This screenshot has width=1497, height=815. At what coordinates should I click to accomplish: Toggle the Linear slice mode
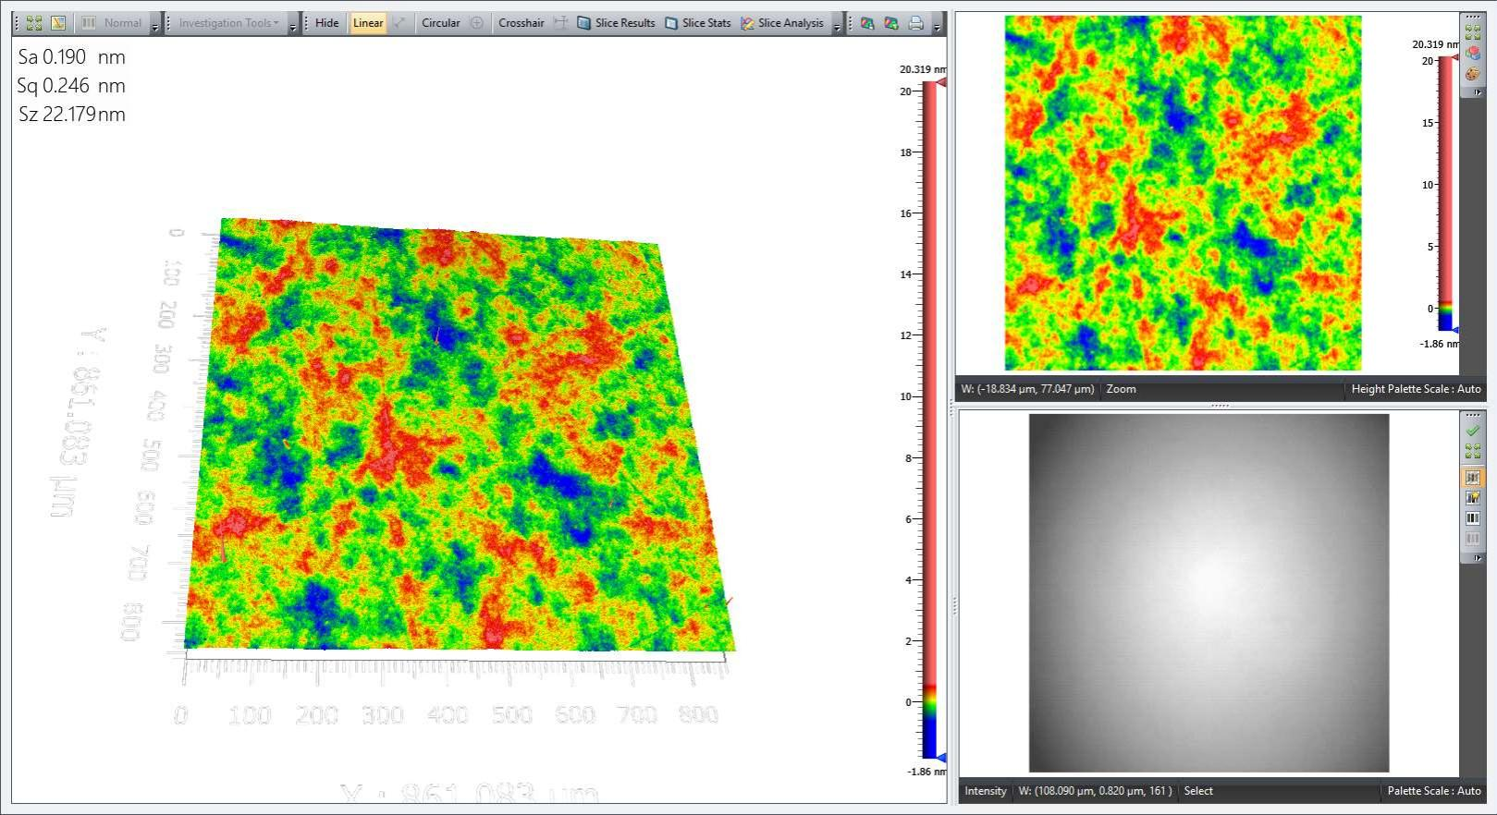pos(368,23)
